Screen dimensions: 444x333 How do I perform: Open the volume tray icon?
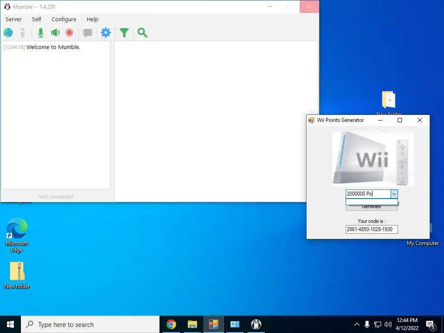pos(388,324)
